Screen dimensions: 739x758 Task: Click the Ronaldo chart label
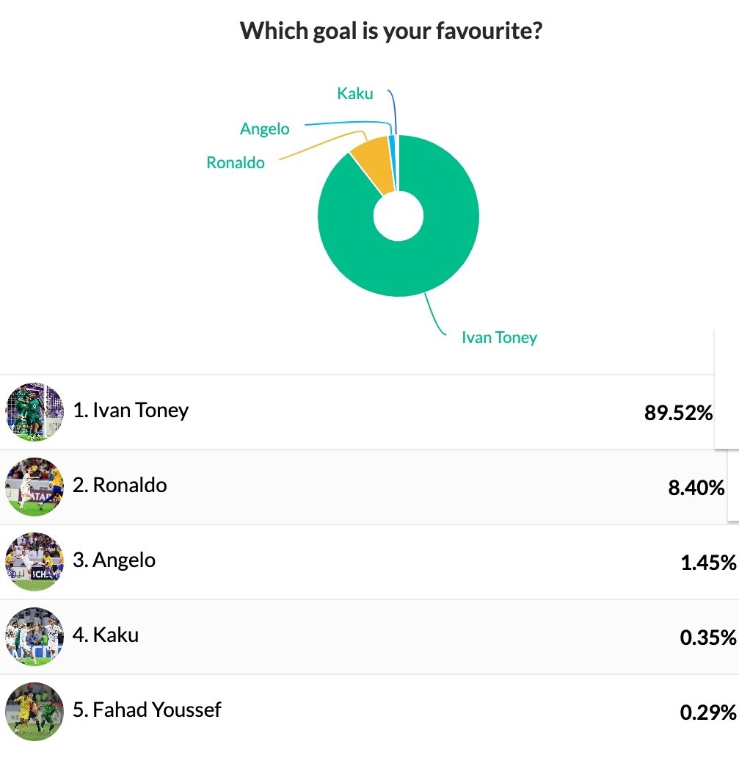[236, 163]
